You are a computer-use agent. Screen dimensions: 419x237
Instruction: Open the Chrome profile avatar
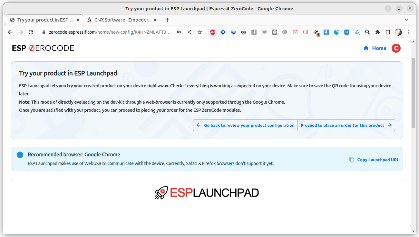click(398, 32)
